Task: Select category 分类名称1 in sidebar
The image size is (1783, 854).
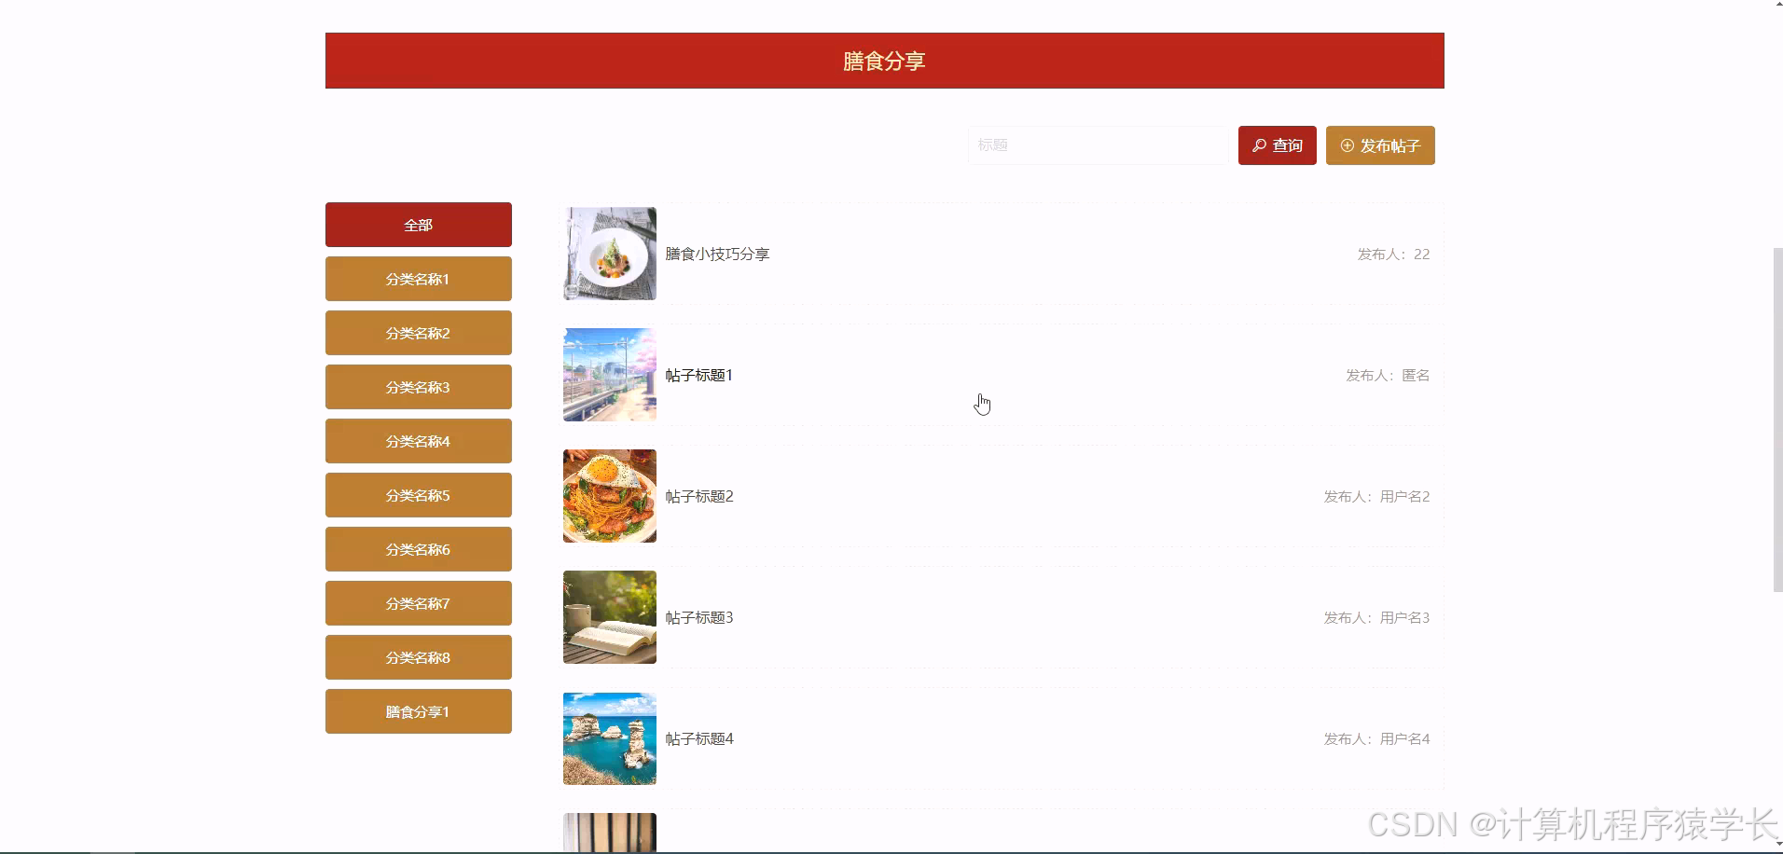Action: 418,278
